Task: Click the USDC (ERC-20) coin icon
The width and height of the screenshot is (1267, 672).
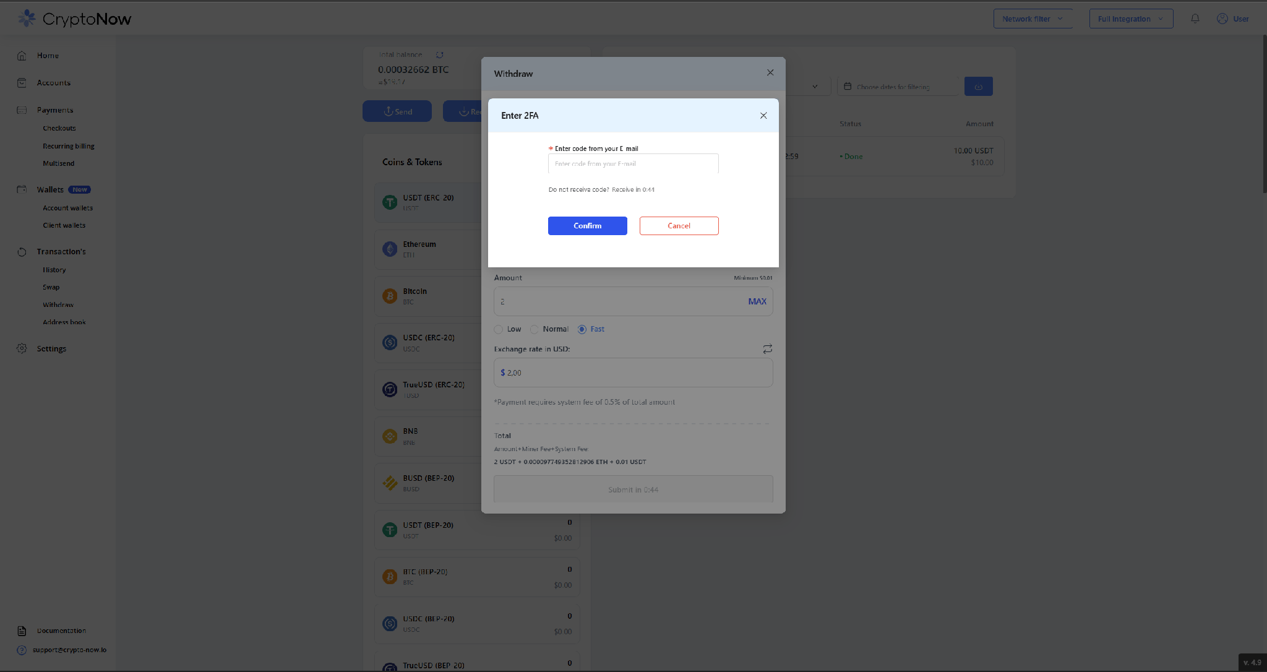Action: tap(390, 342)
